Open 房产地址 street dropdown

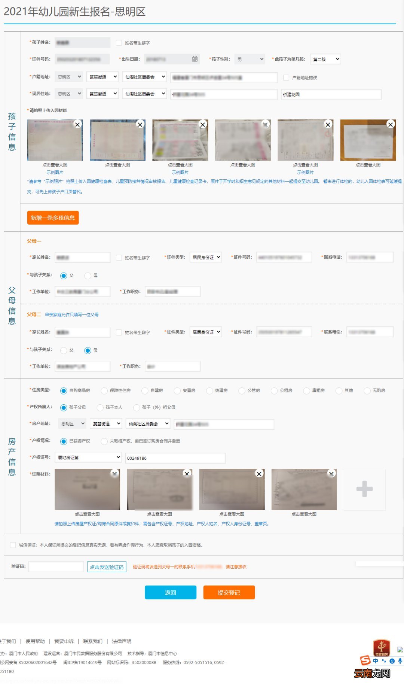coord(106,423)
